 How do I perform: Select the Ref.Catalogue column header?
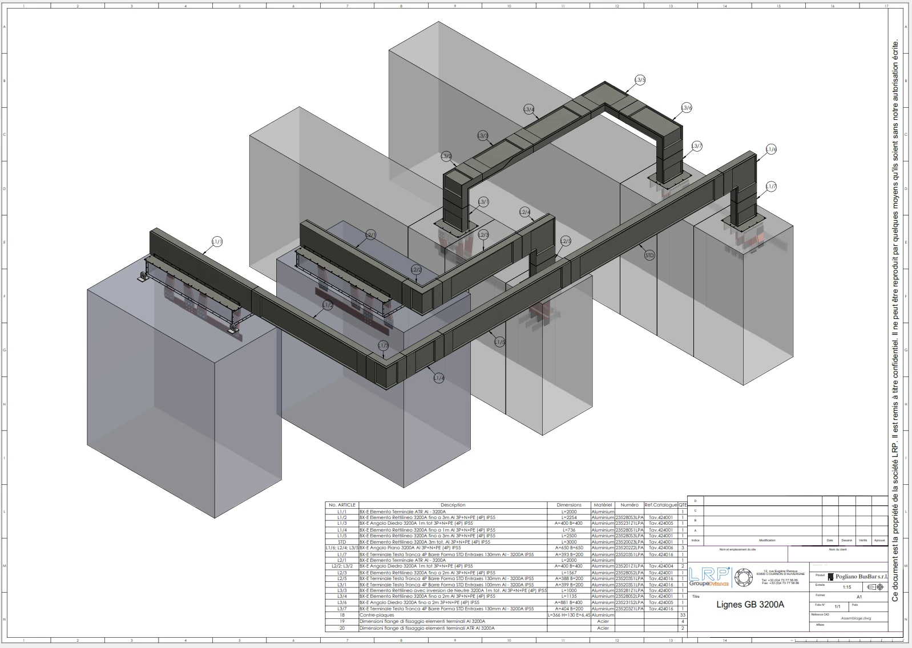[661, 505]
